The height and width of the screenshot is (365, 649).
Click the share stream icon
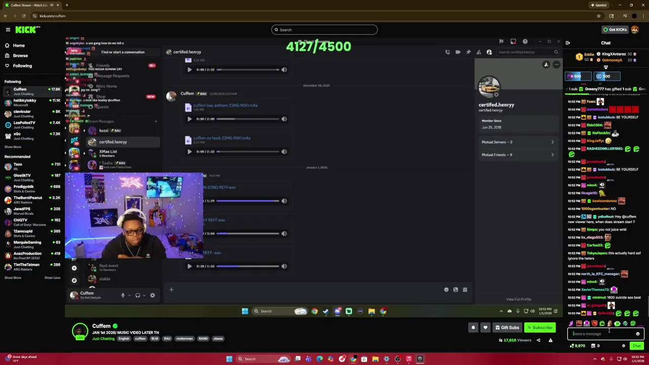(538, 341)
